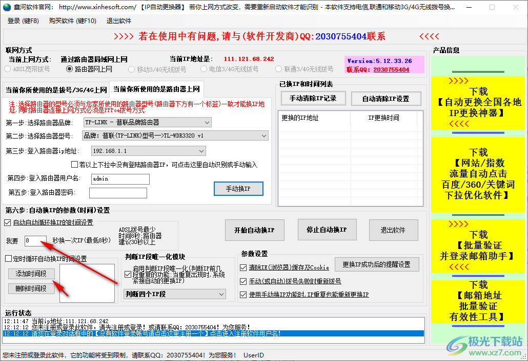Click the router password input field
The height and width of the screenshot is (361, 528).
click(x=118, y=193)
